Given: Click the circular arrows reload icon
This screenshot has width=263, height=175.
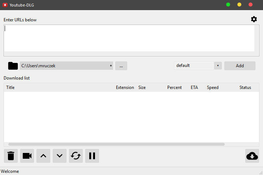Looking at the screenshot, I should click(76, 156).
